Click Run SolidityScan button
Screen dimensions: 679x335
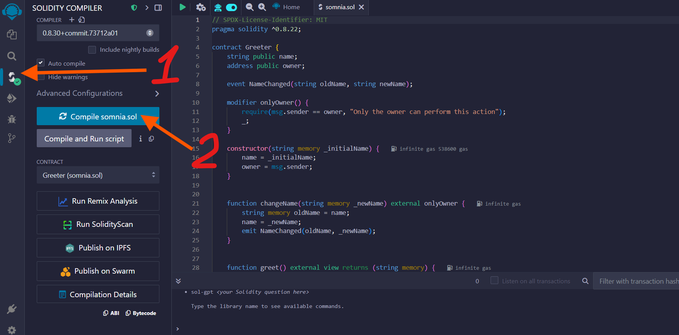coord(98,224)
